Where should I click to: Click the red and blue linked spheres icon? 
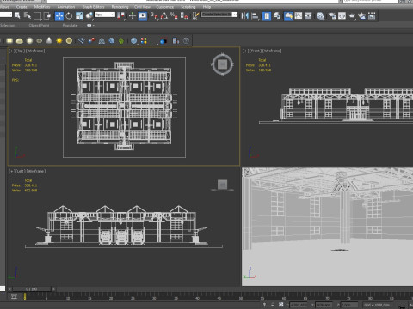click(x=91, y=40)
